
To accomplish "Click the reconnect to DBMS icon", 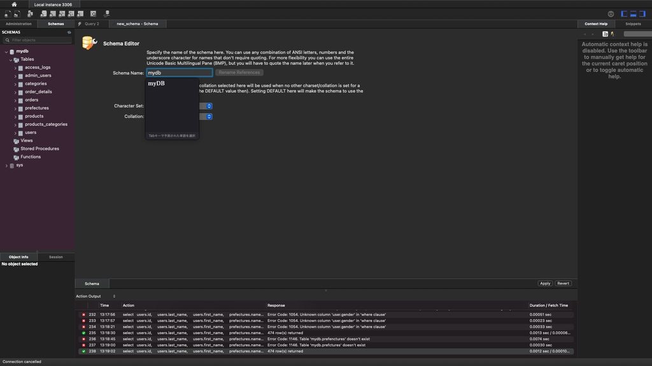I will (107, 14).
